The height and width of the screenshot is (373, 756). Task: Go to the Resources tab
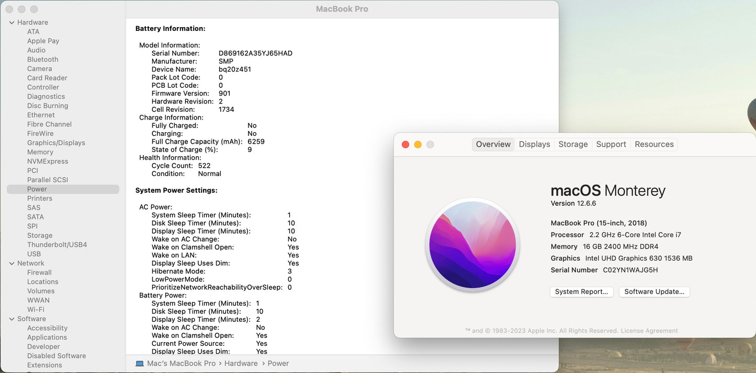click(x=654, y=145)
